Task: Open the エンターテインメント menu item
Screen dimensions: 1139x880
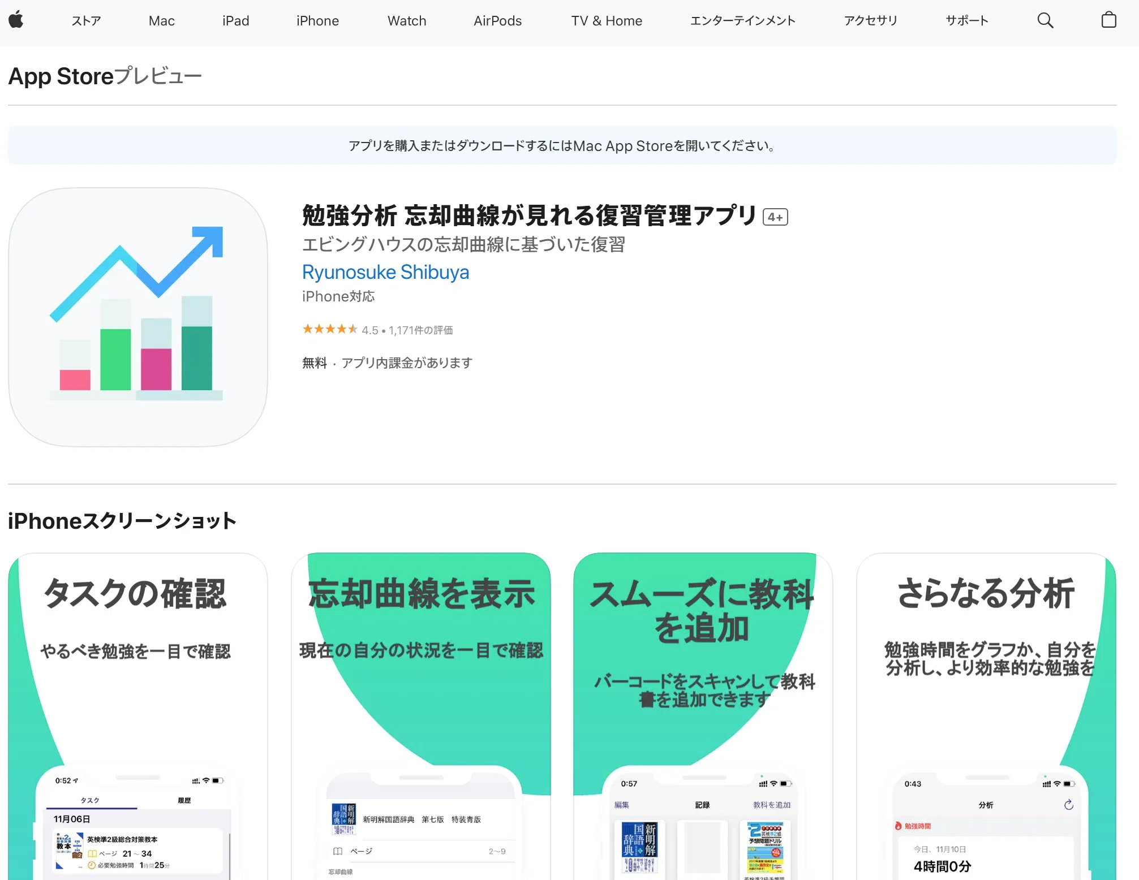Action: click(742, 21)
